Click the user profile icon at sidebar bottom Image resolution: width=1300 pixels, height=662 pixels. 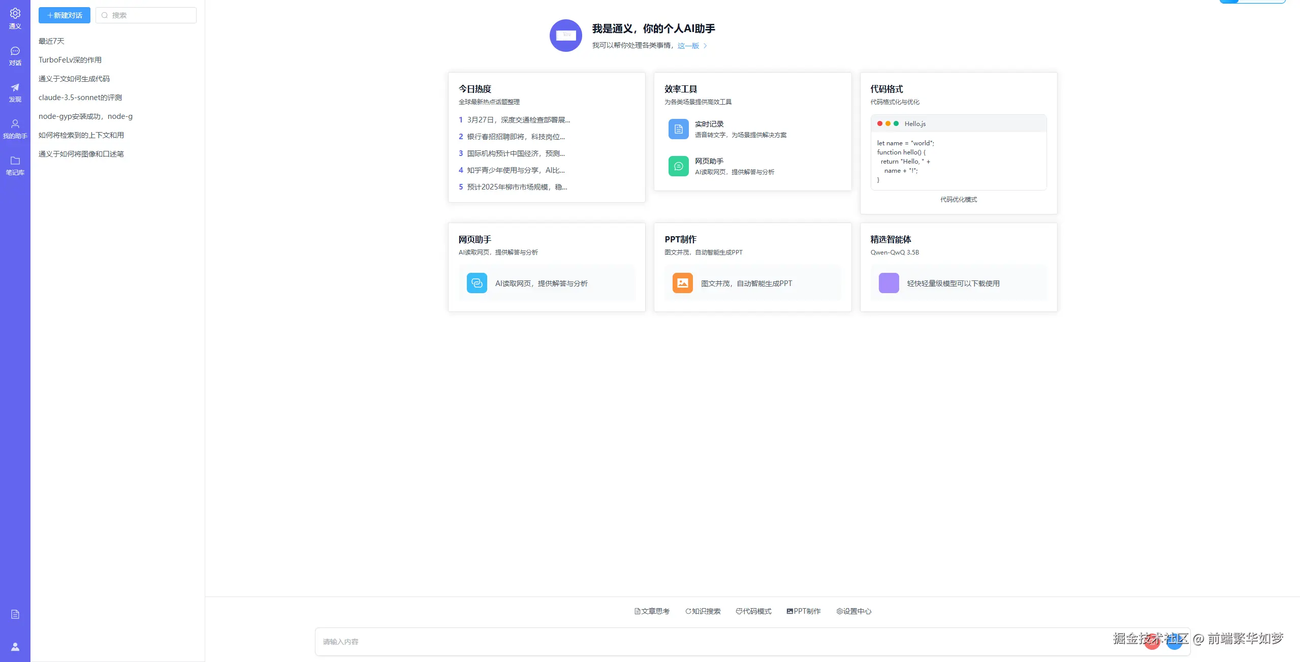[15, 647]
